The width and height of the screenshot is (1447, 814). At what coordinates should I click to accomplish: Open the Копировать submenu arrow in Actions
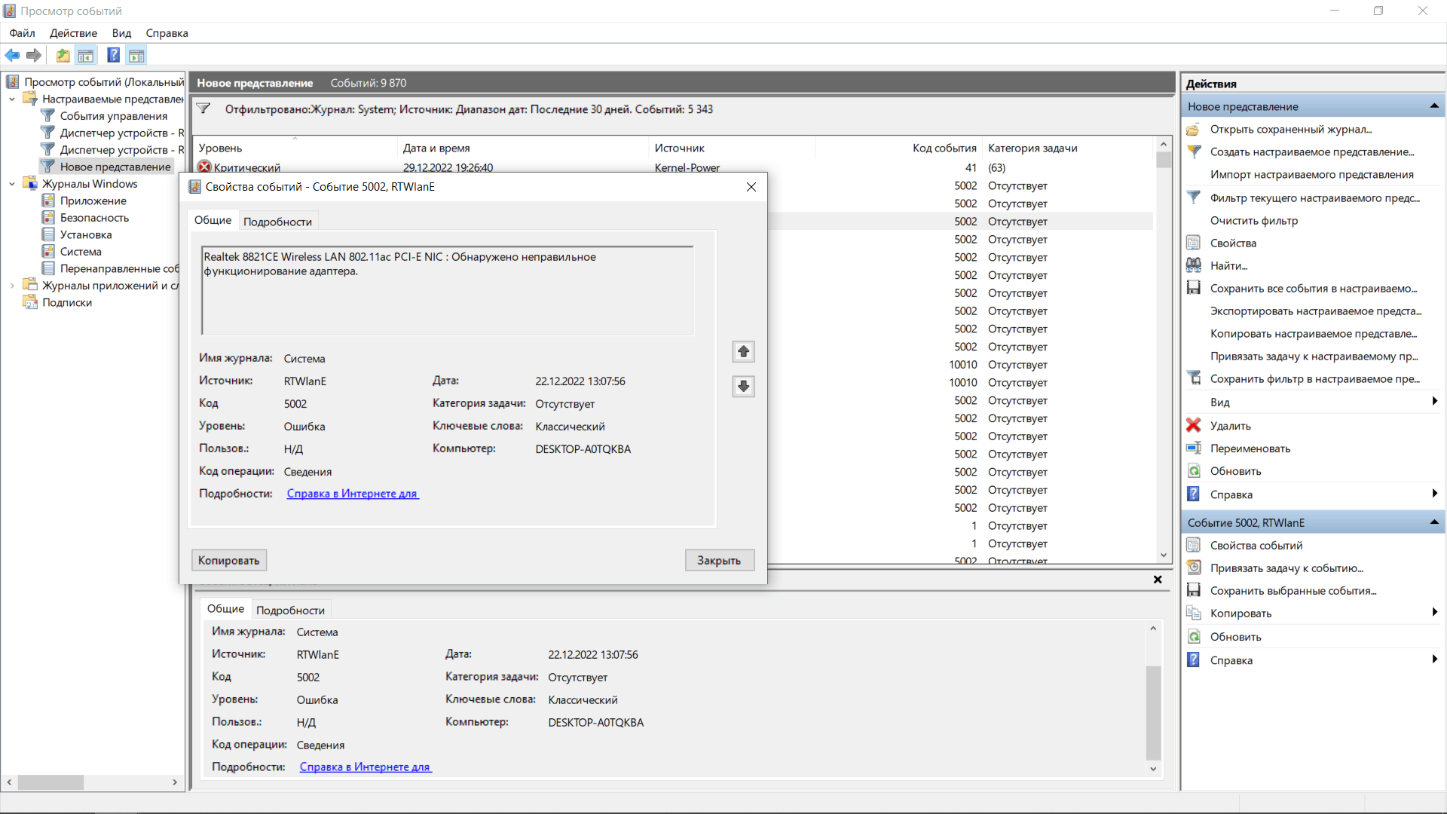1435,613
